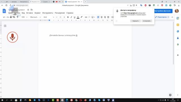Open the paragraph style dropdown
Screen dimensions: 181x102
(x=35, y=17)
